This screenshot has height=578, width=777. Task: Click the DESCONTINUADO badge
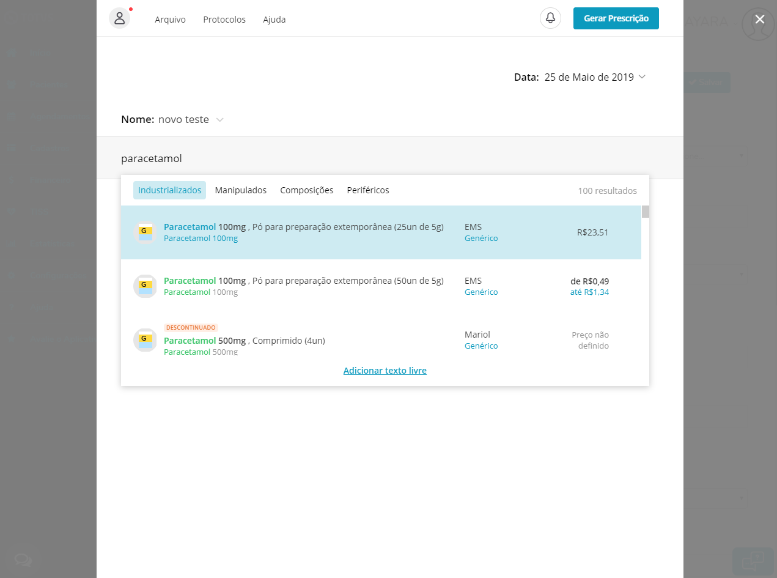(191, 328)
